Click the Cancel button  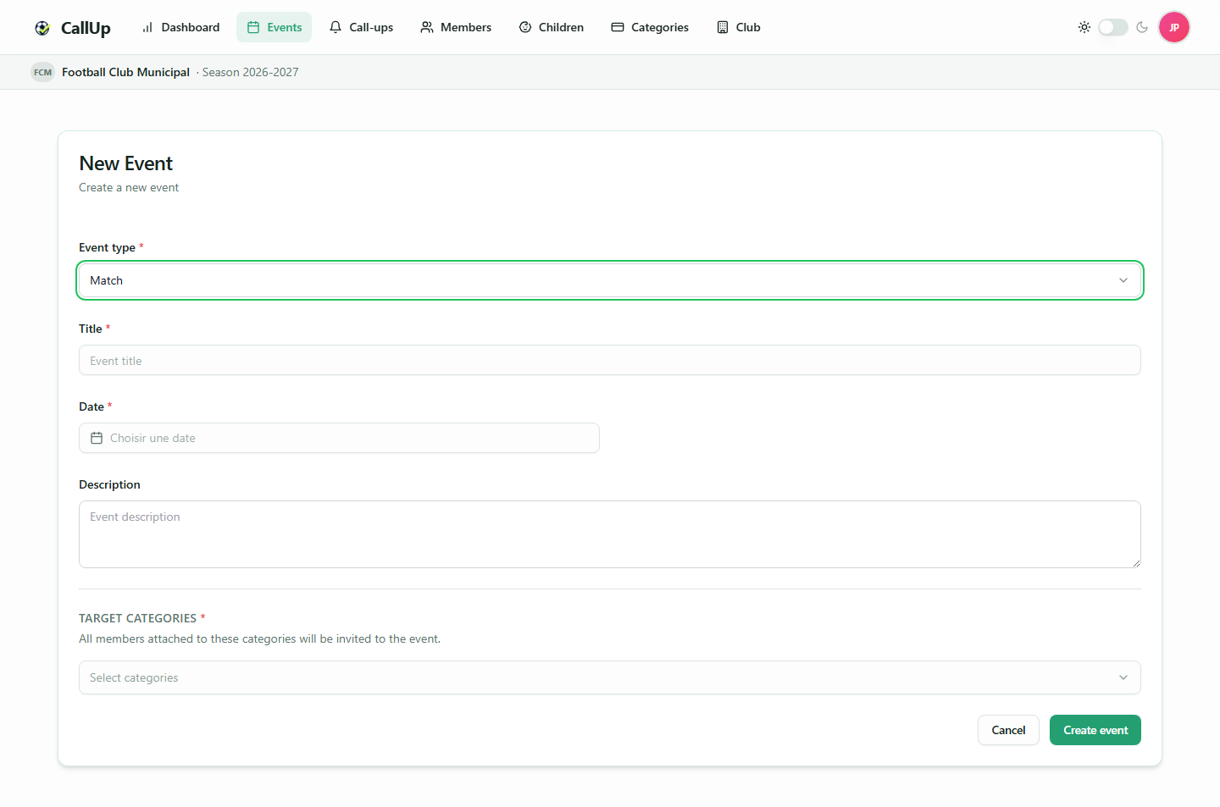pyautogui.click(x=1008, y=730)
